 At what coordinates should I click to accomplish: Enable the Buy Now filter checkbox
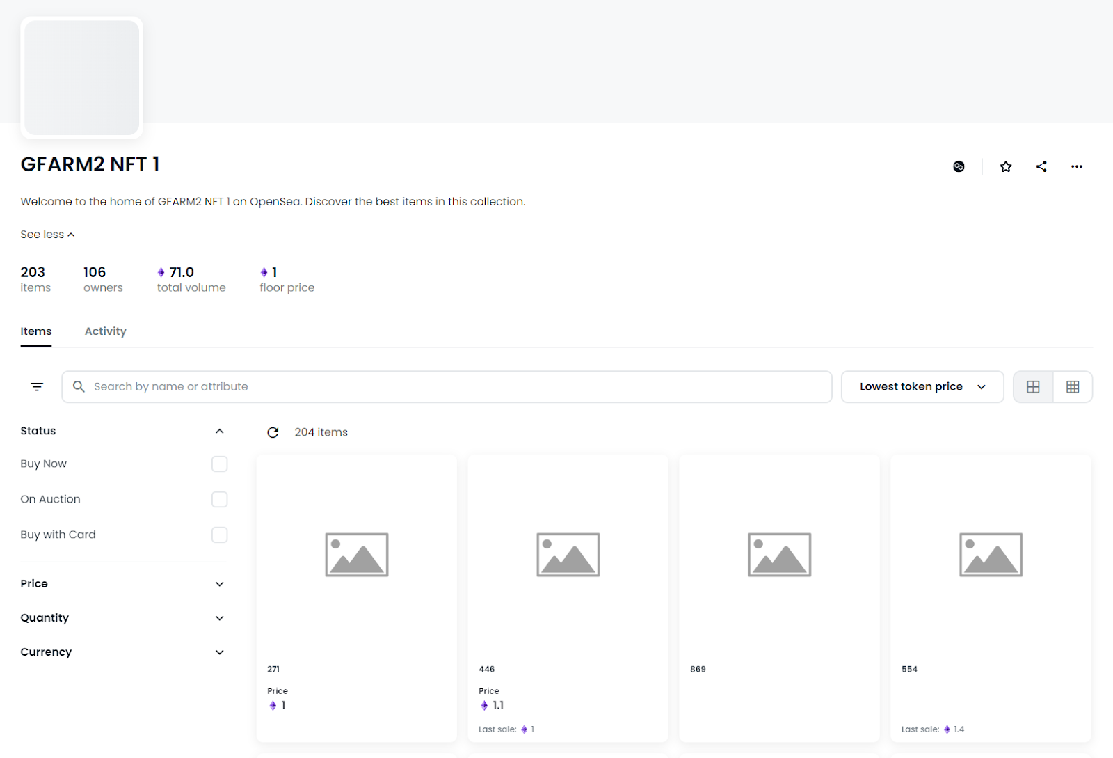(x=219, y=464)
